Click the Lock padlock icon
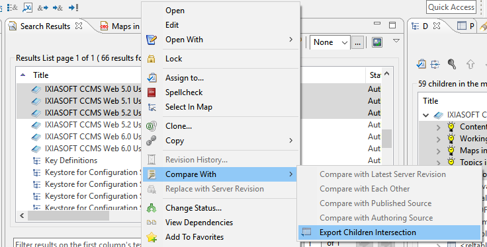 (x=152, y=59)
